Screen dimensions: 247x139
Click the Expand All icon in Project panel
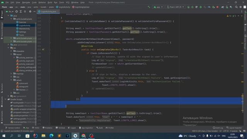coord(20,12)
